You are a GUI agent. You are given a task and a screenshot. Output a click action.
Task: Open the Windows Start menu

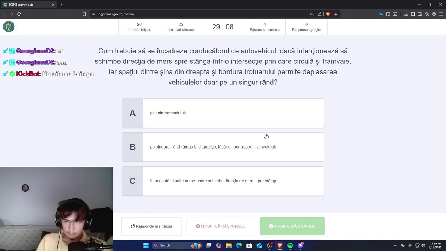coord(146,245)
